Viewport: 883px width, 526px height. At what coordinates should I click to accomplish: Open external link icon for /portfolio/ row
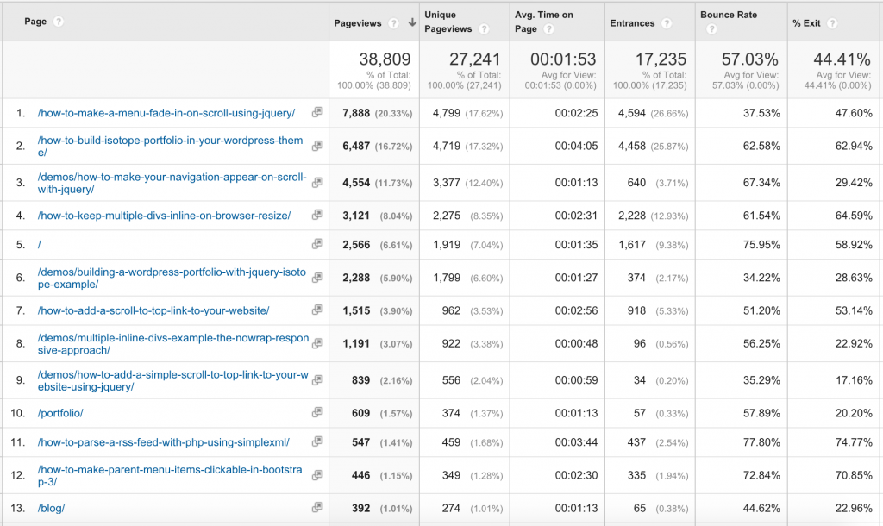point(316,413)
